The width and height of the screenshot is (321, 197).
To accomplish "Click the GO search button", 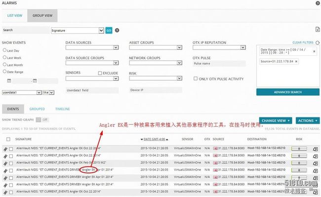I will click(x=109, y=30).
